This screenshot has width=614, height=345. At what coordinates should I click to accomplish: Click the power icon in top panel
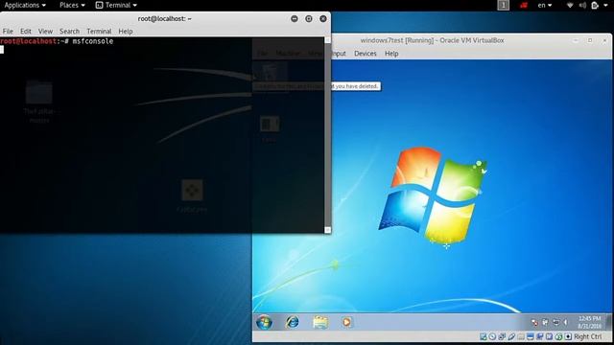tap(595, 5)
